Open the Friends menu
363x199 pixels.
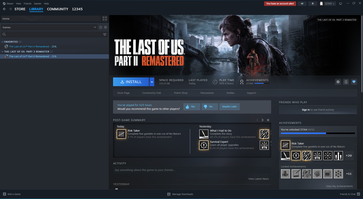(x=28, y=4)
